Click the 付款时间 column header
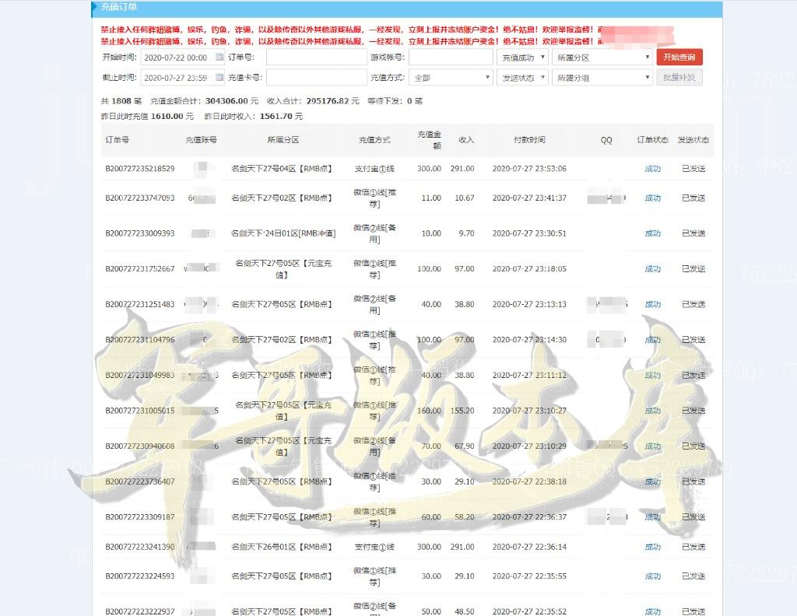Image resolution: width=797 pixels, height=616 pixels. [x=529, y=140]
